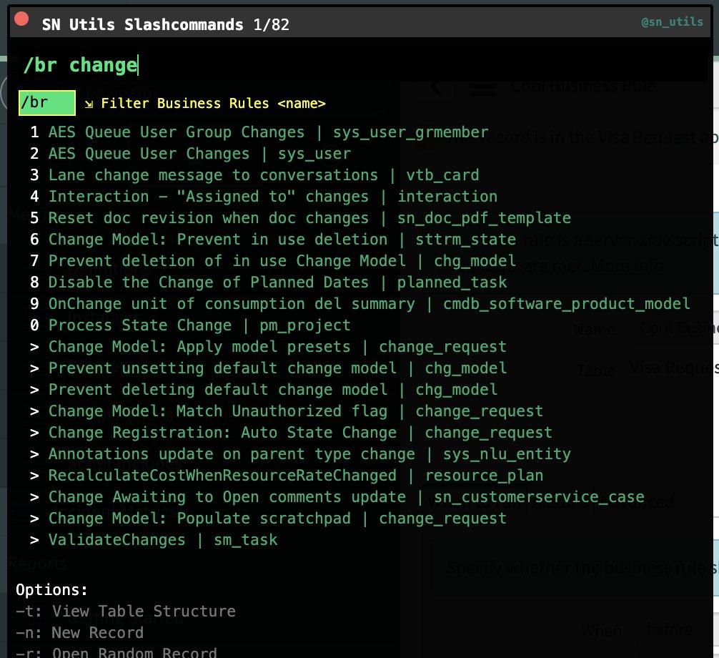Screen dimensions: 719x658
Task: Open 'Prevent deleting default change model' result
Action: point(273,390)
